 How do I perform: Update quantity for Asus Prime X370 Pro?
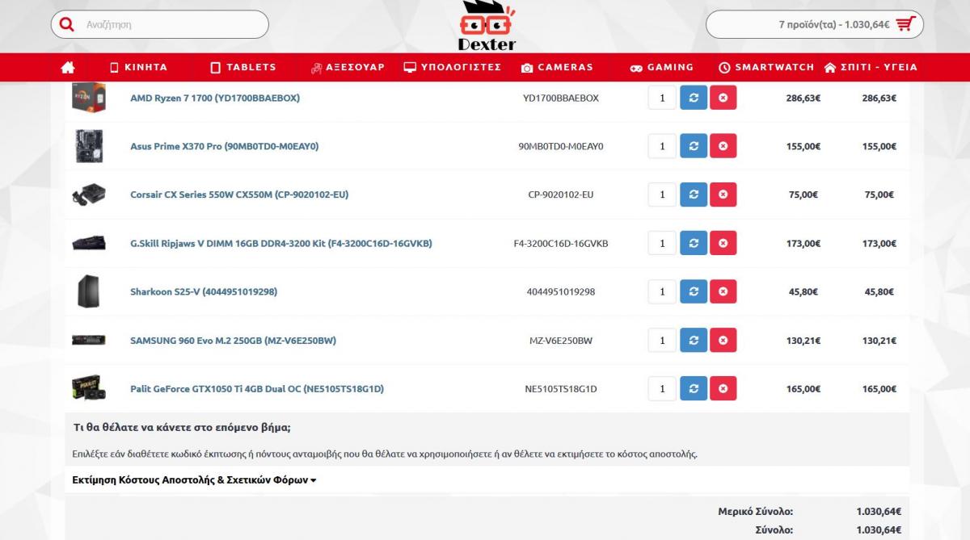[693, 146]
